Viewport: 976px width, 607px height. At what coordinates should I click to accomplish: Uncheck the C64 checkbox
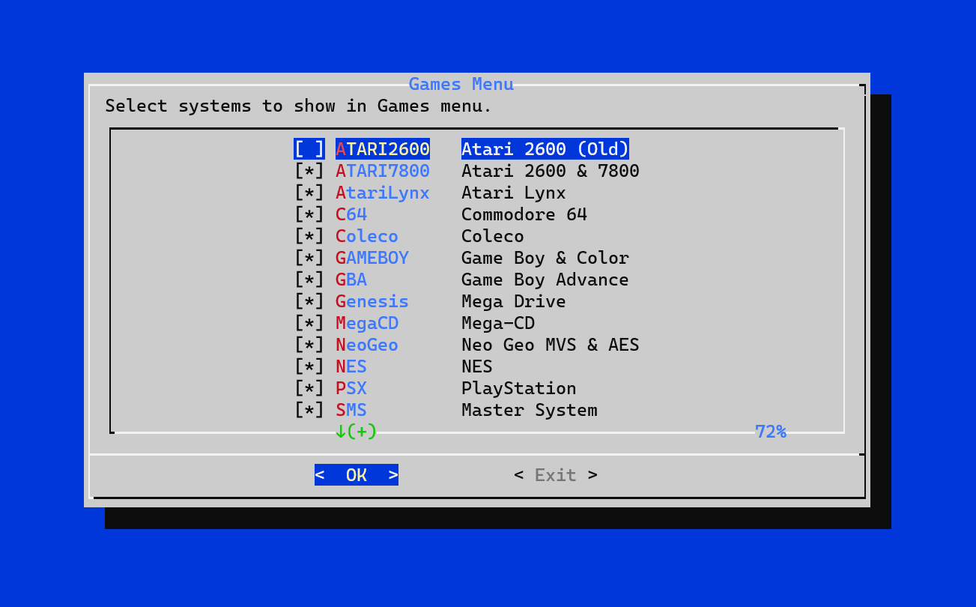coord(309,214)
